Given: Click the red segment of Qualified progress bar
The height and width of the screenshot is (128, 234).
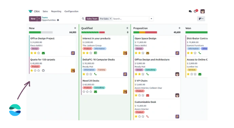Looking at the screenshot, I should point(102,32).
